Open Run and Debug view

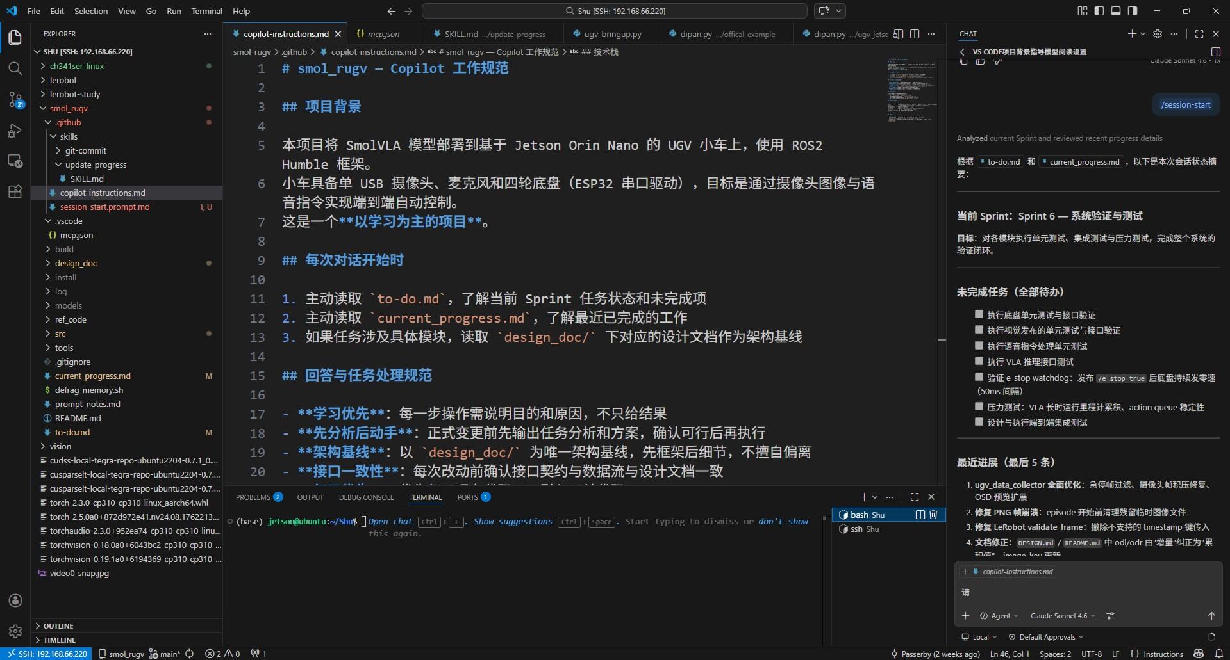[15, 131]
